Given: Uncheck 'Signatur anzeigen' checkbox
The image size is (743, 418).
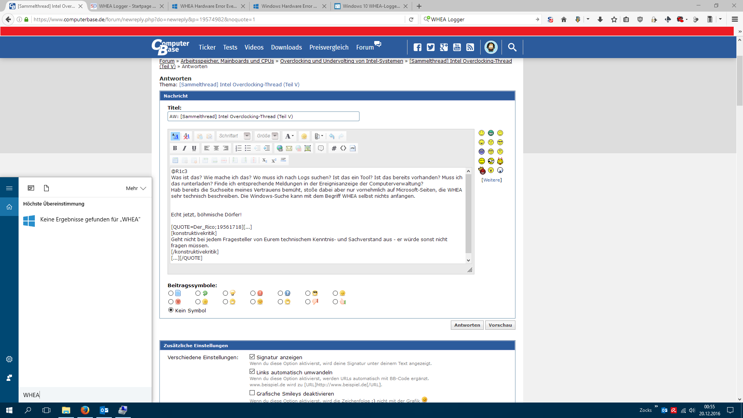Looking at the screenshot, I should (x=252, y=357).
